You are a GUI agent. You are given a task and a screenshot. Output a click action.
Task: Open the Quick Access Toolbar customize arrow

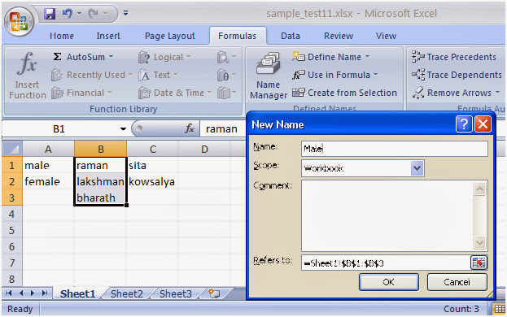pyautogui.click(x=125, y=13)
